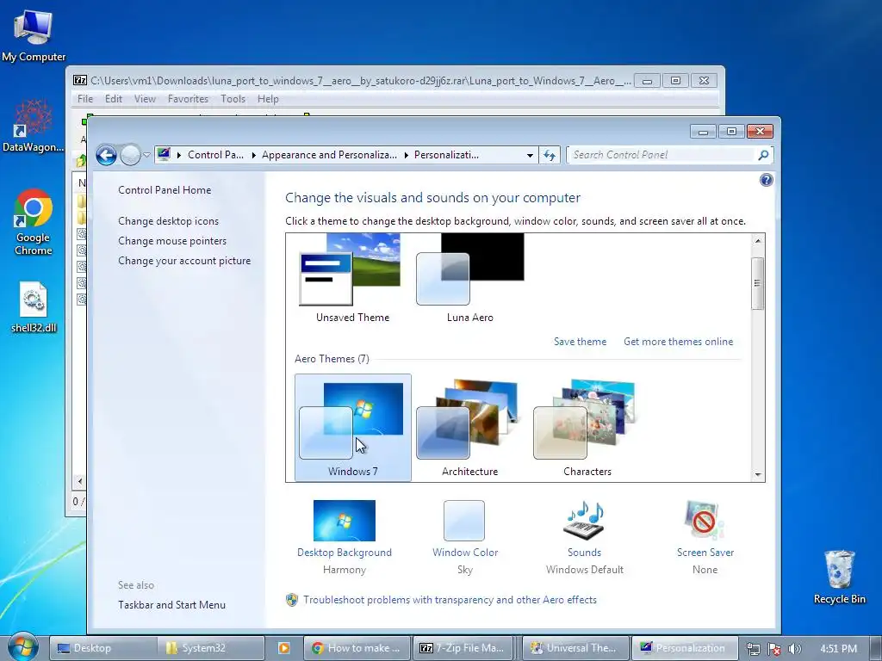Click the Save theme link
Viewport: 882px width, 661px height.
click(x=580, y=342)
